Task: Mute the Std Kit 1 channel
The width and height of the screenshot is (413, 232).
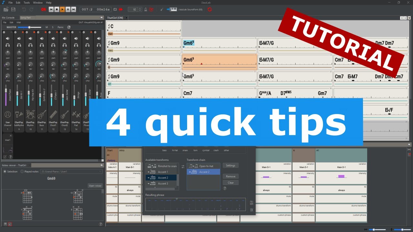Action: [19, 38]
